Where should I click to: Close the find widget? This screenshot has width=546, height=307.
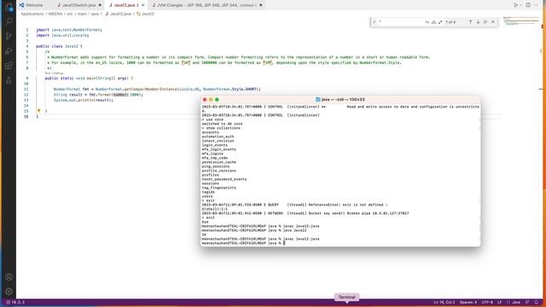click(x=493, y=22)
